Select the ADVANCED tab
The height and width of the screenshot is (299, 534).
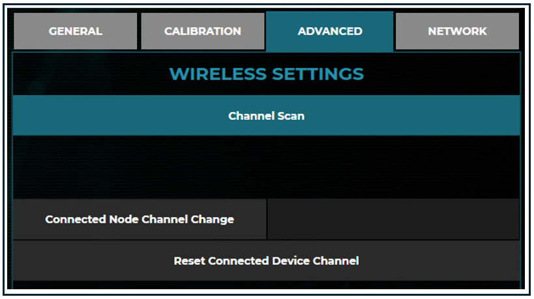coord(330,31)
